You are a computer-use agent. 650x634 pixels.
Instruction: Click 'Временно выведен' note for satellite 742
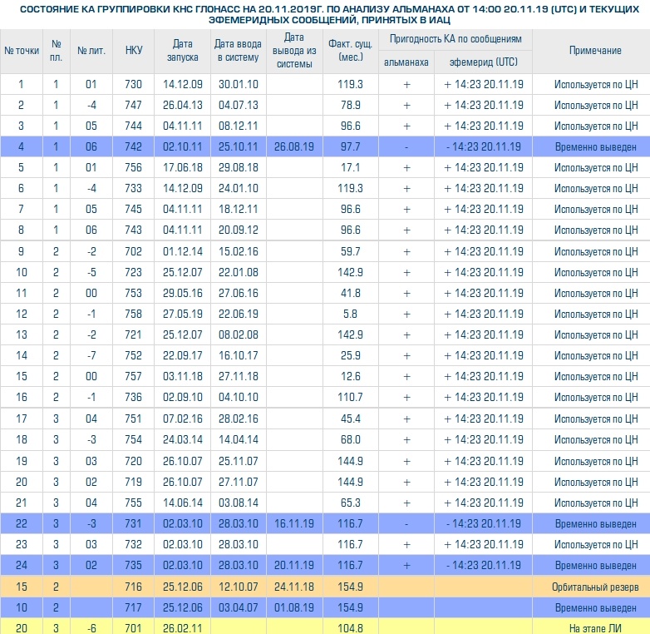click(x=595, y=147)
